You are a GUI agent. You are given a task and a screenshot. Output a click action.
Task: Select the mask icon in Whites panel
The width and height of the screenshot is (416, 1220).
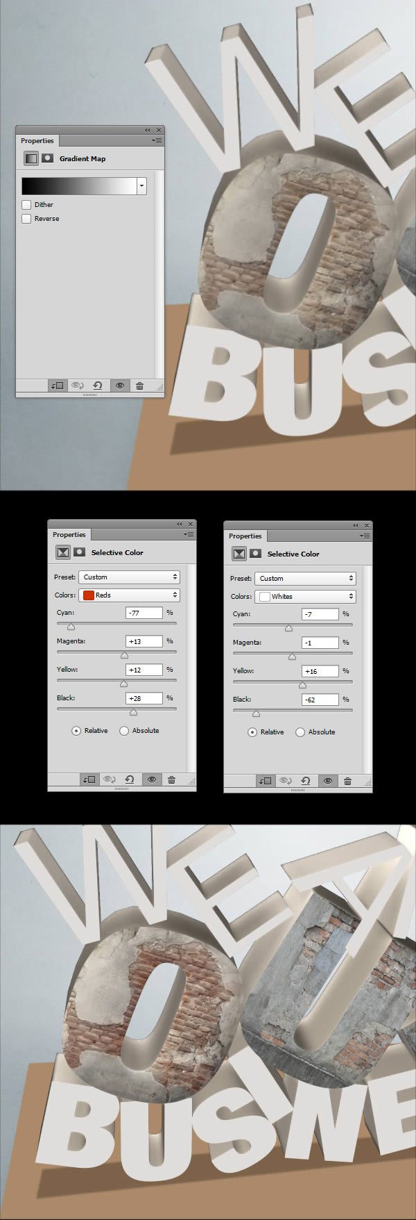pyautogui.click(x=255, y=554)
